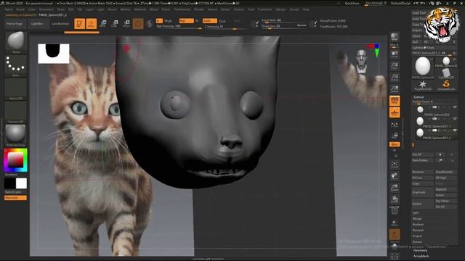Click the Transp transparency icon
This screenshot has height=261, width=465.
point(395,223)
